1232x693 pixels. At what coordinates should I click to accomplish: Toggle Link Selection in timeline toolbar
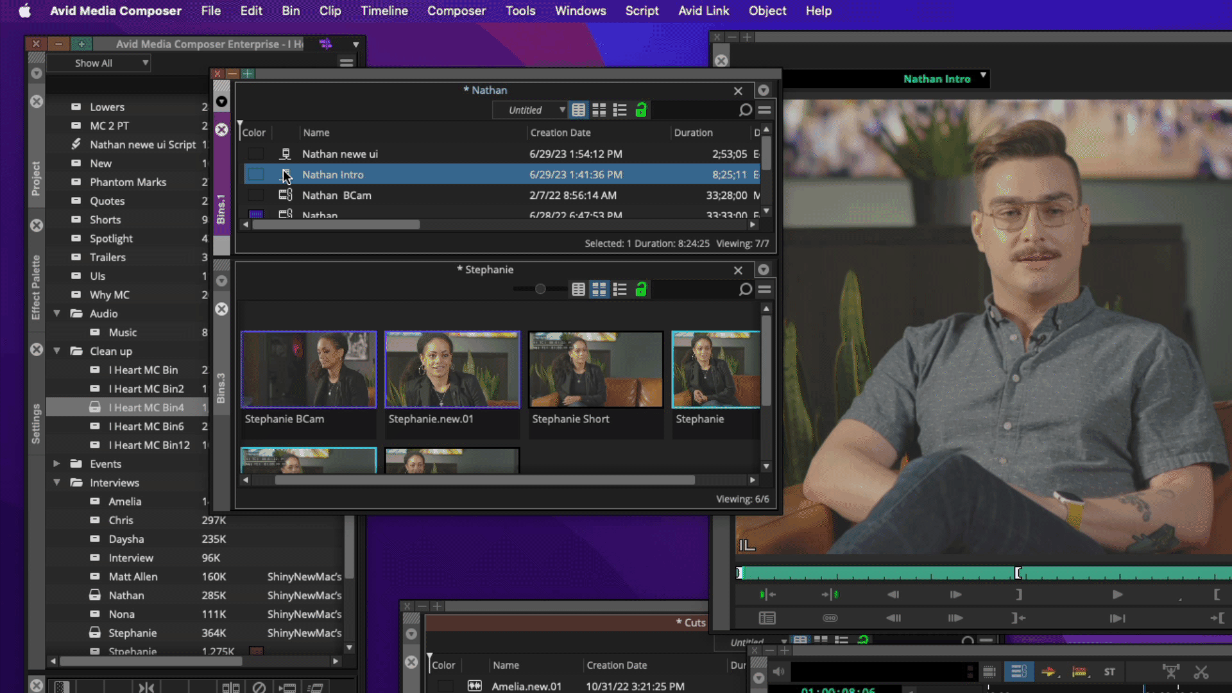(x=1018, y=672)
